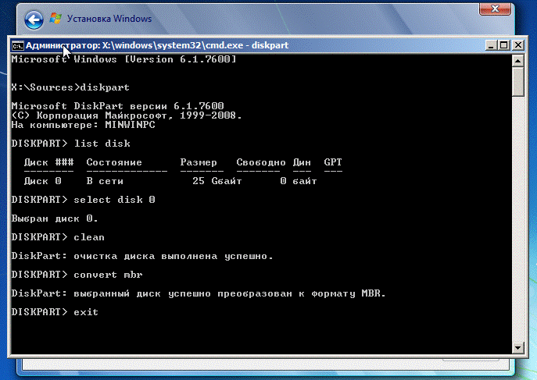
Task: Click the 'Выбран диск 0.' output line
Action: [55, 218]
